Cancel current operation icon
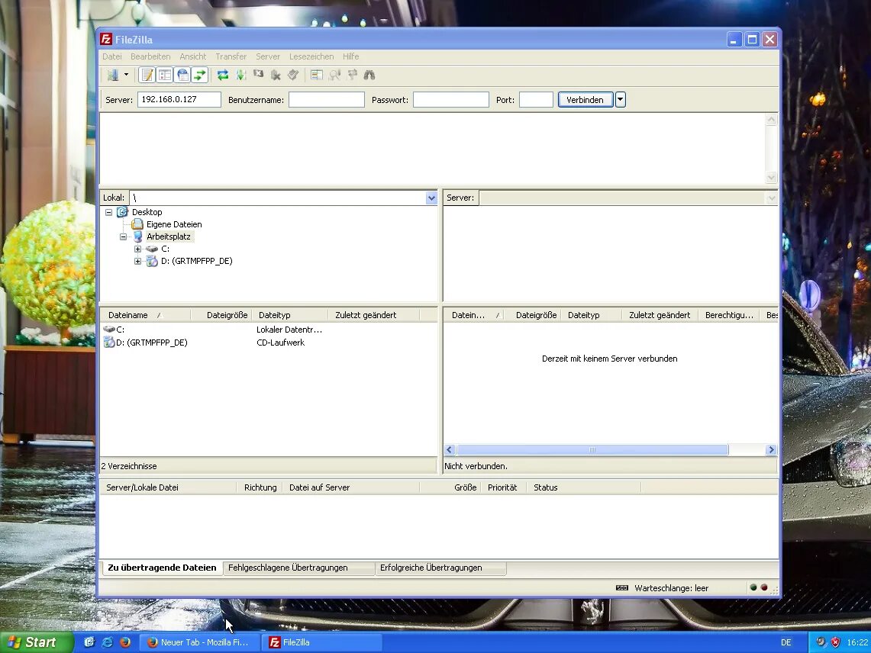 click(x=258, y=75)
